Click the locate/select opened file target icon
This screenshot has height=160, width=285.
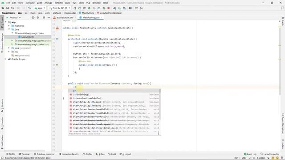[33, 18]
